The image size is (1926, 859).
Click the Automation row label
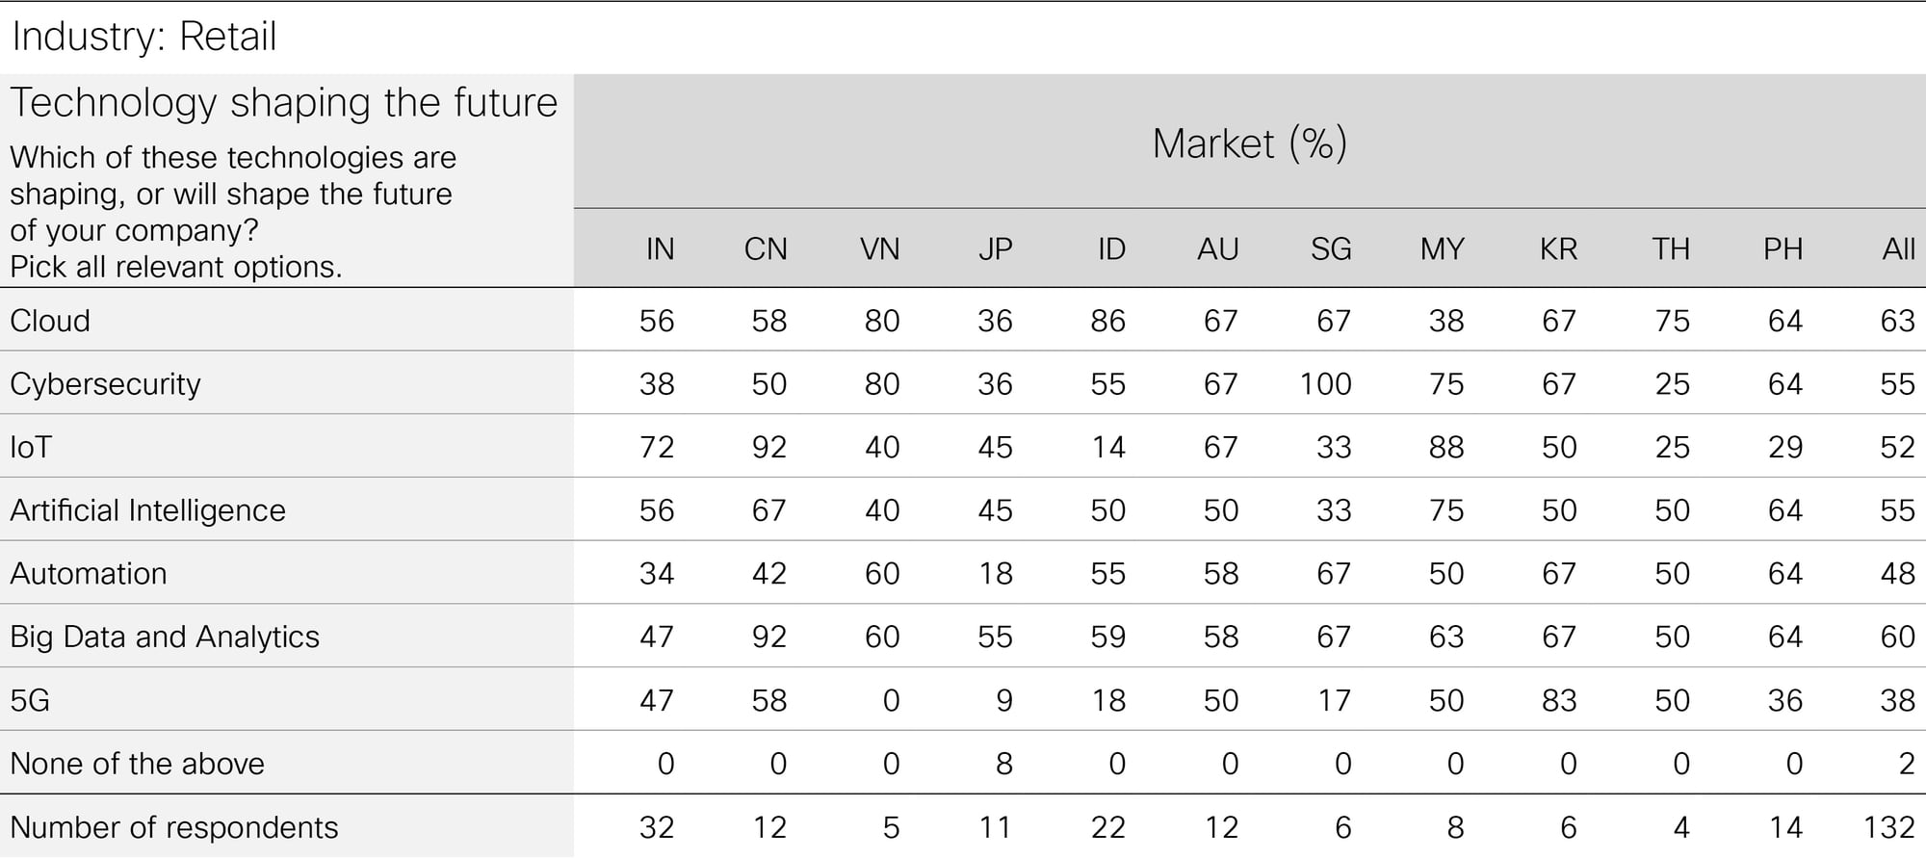pyautogui.click(x=88, y=574)
